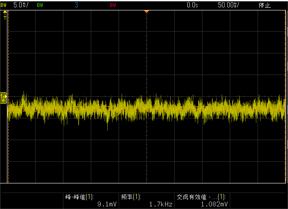Click the 0.0s horizontal delay value
The width and height of the screenshot is (288, 209).
(192, 5)
